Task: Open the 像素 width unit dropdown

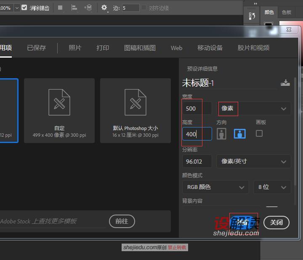Action: point(253,109)
